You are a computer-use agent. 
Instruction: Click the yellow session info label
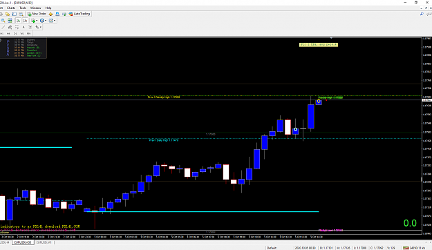(319, 45)
